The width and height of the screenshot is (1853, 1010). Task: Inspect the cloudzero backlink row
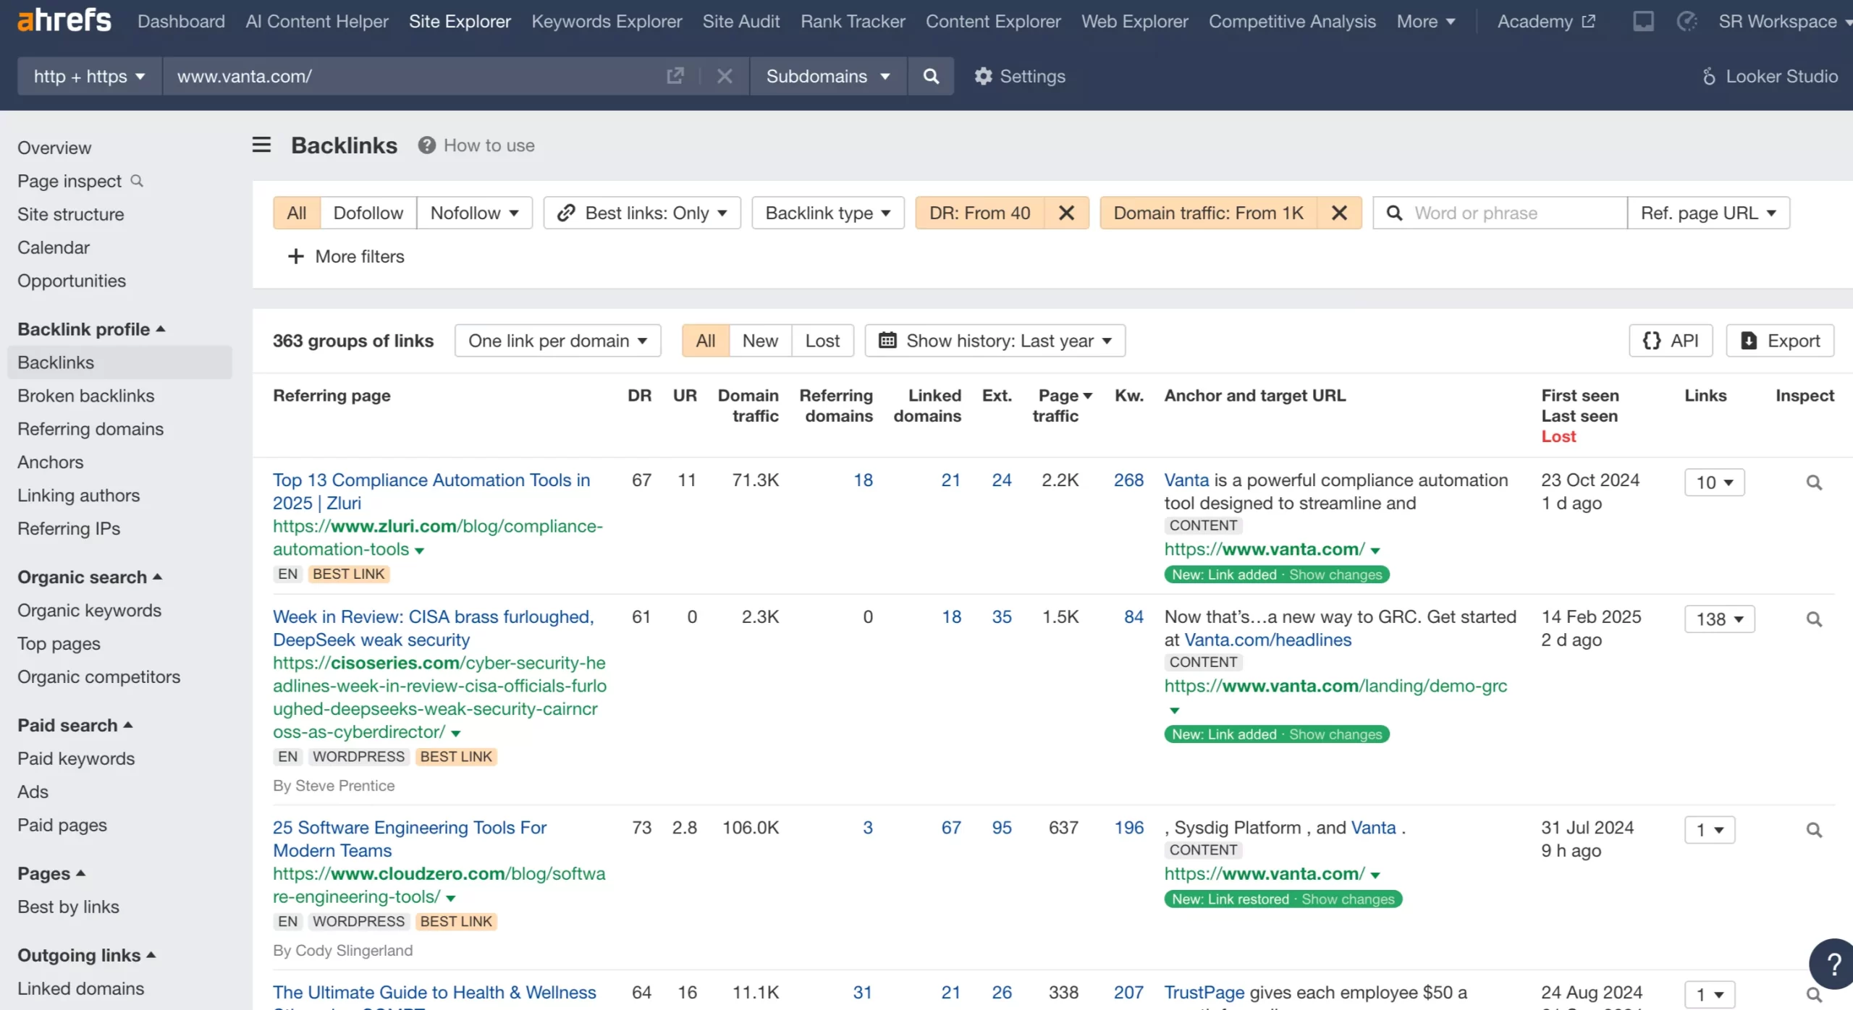coord(1814,829)
